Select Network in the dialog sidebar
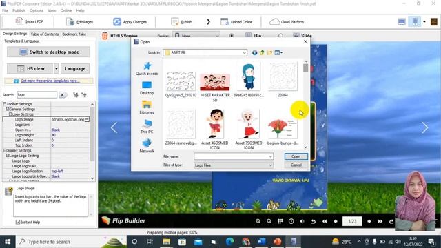 [147, 146]
